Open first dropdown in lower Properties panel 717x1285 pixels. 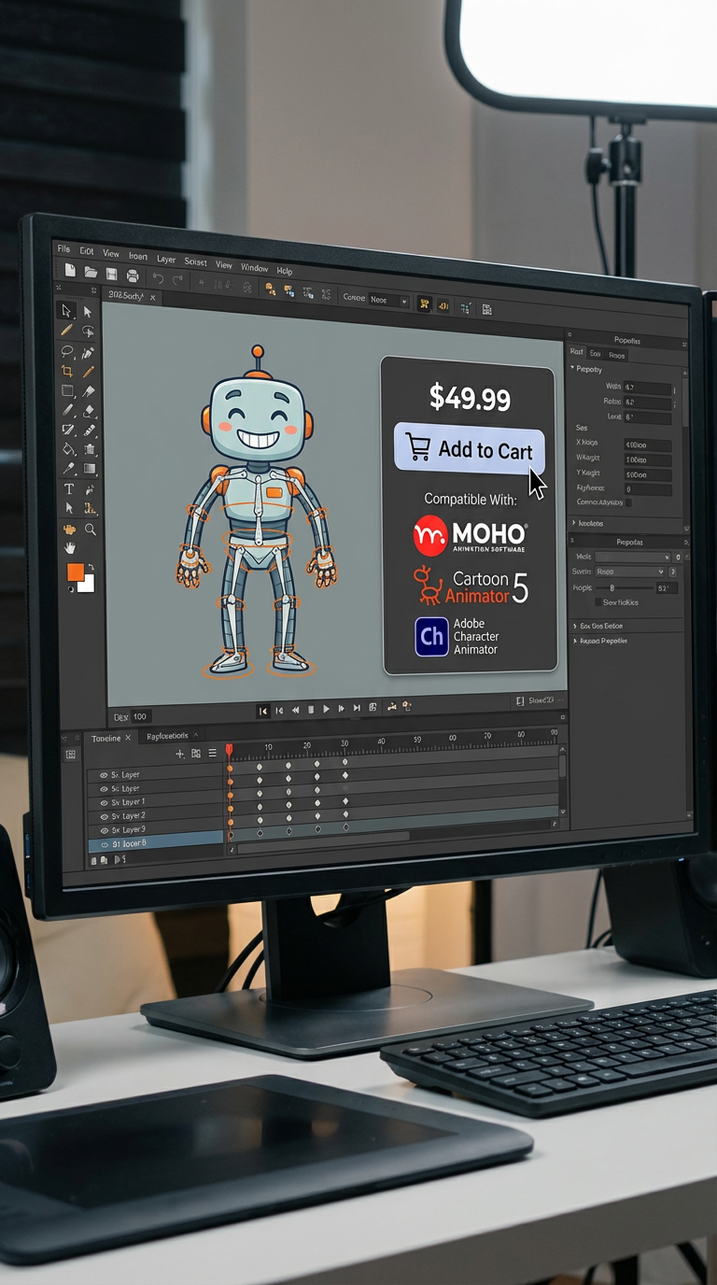(633, 558)
